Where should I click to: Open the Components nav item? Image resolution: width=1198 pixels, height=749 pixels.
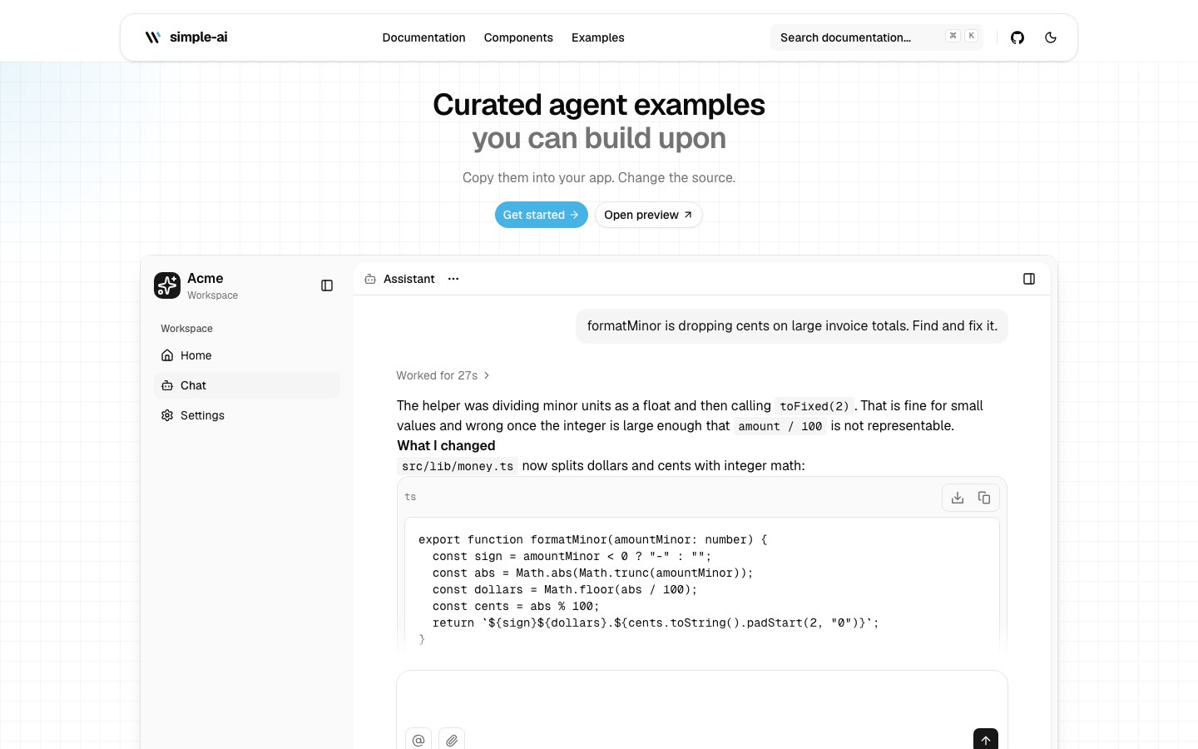(518, 37)
